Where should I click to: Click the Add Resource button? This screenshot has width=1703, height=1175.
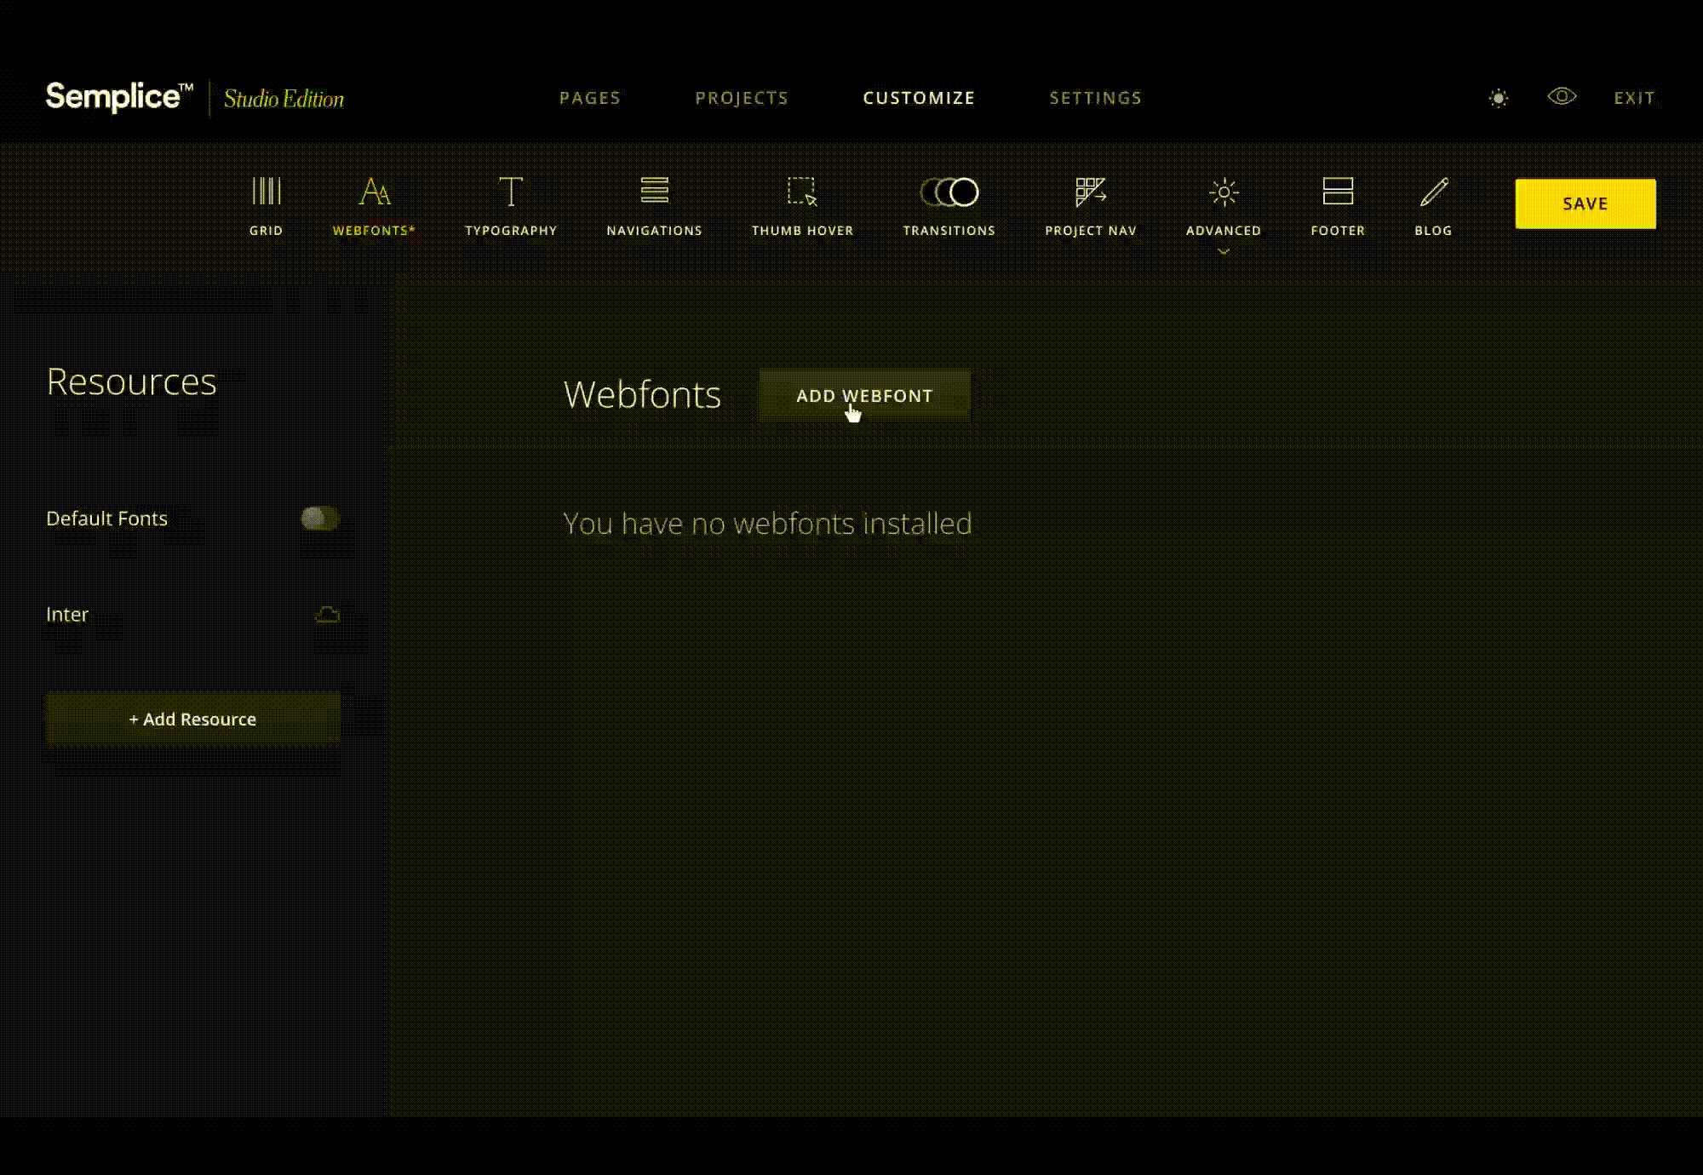click(x=192, y=719)
